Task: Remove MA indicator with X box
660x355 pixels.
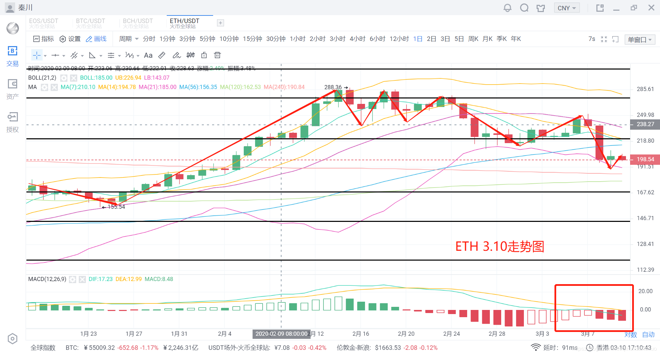Action: coord(54,87)
